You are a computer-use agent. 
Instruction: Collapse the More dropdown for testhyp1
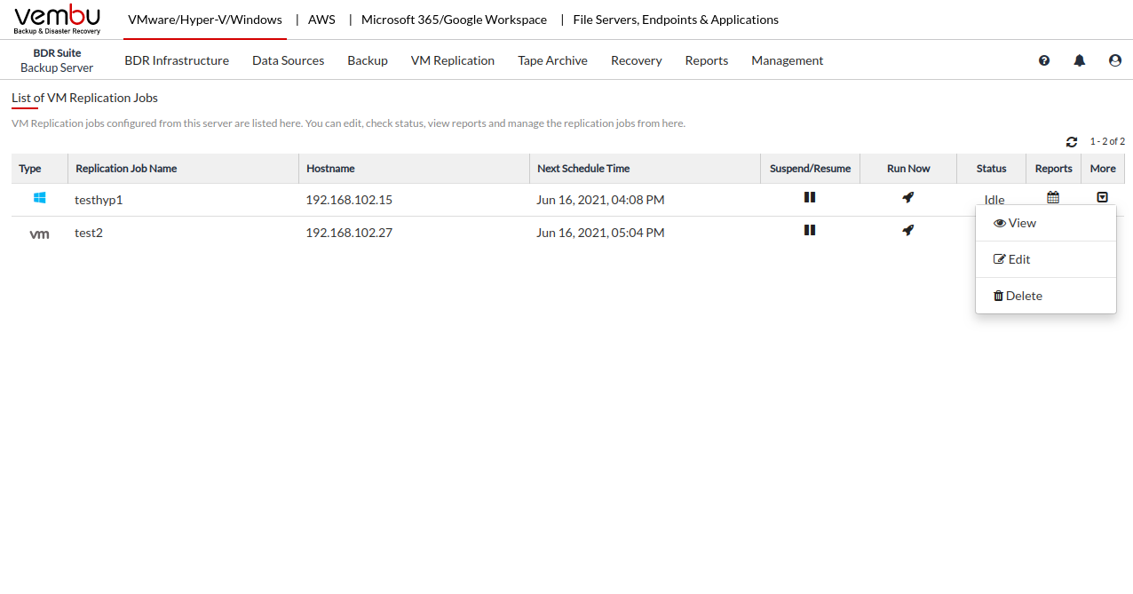[1102, 197]
